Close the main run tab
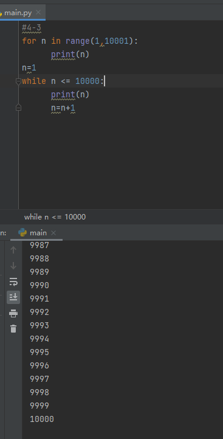Screen dimensions: 223x439 53,233
